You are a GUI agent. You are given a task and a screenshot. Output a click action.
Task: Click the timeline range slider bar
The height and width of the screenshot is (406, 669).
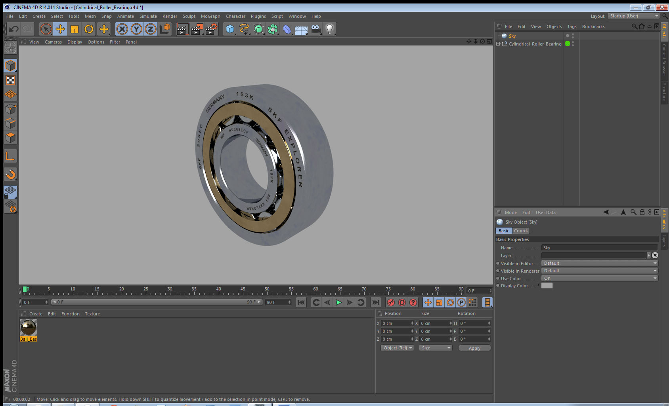click(x=157, y=302)
